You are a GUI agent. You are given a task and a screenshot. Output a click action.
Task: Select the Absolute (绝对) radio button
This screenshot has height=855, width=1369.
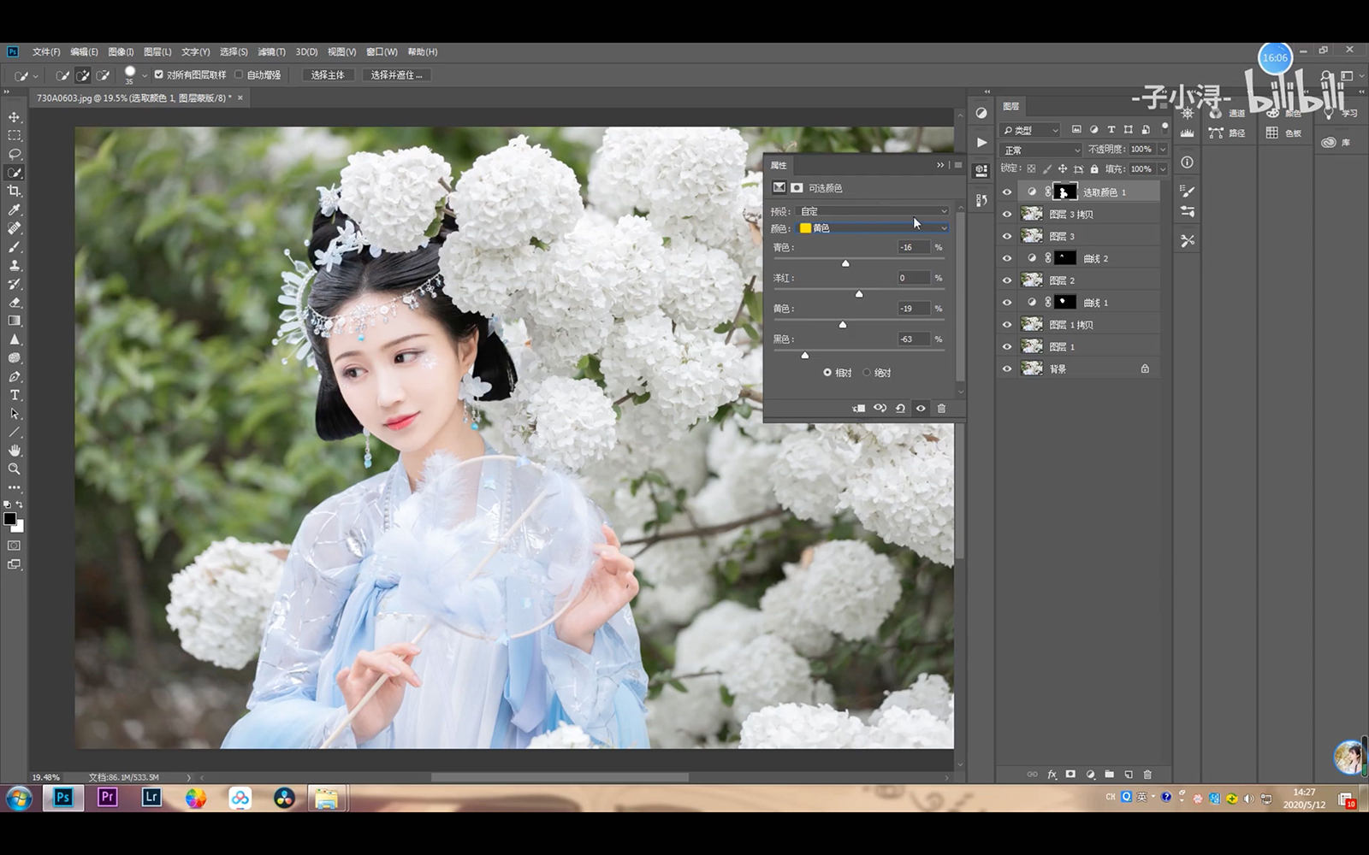tap(867, 373)
